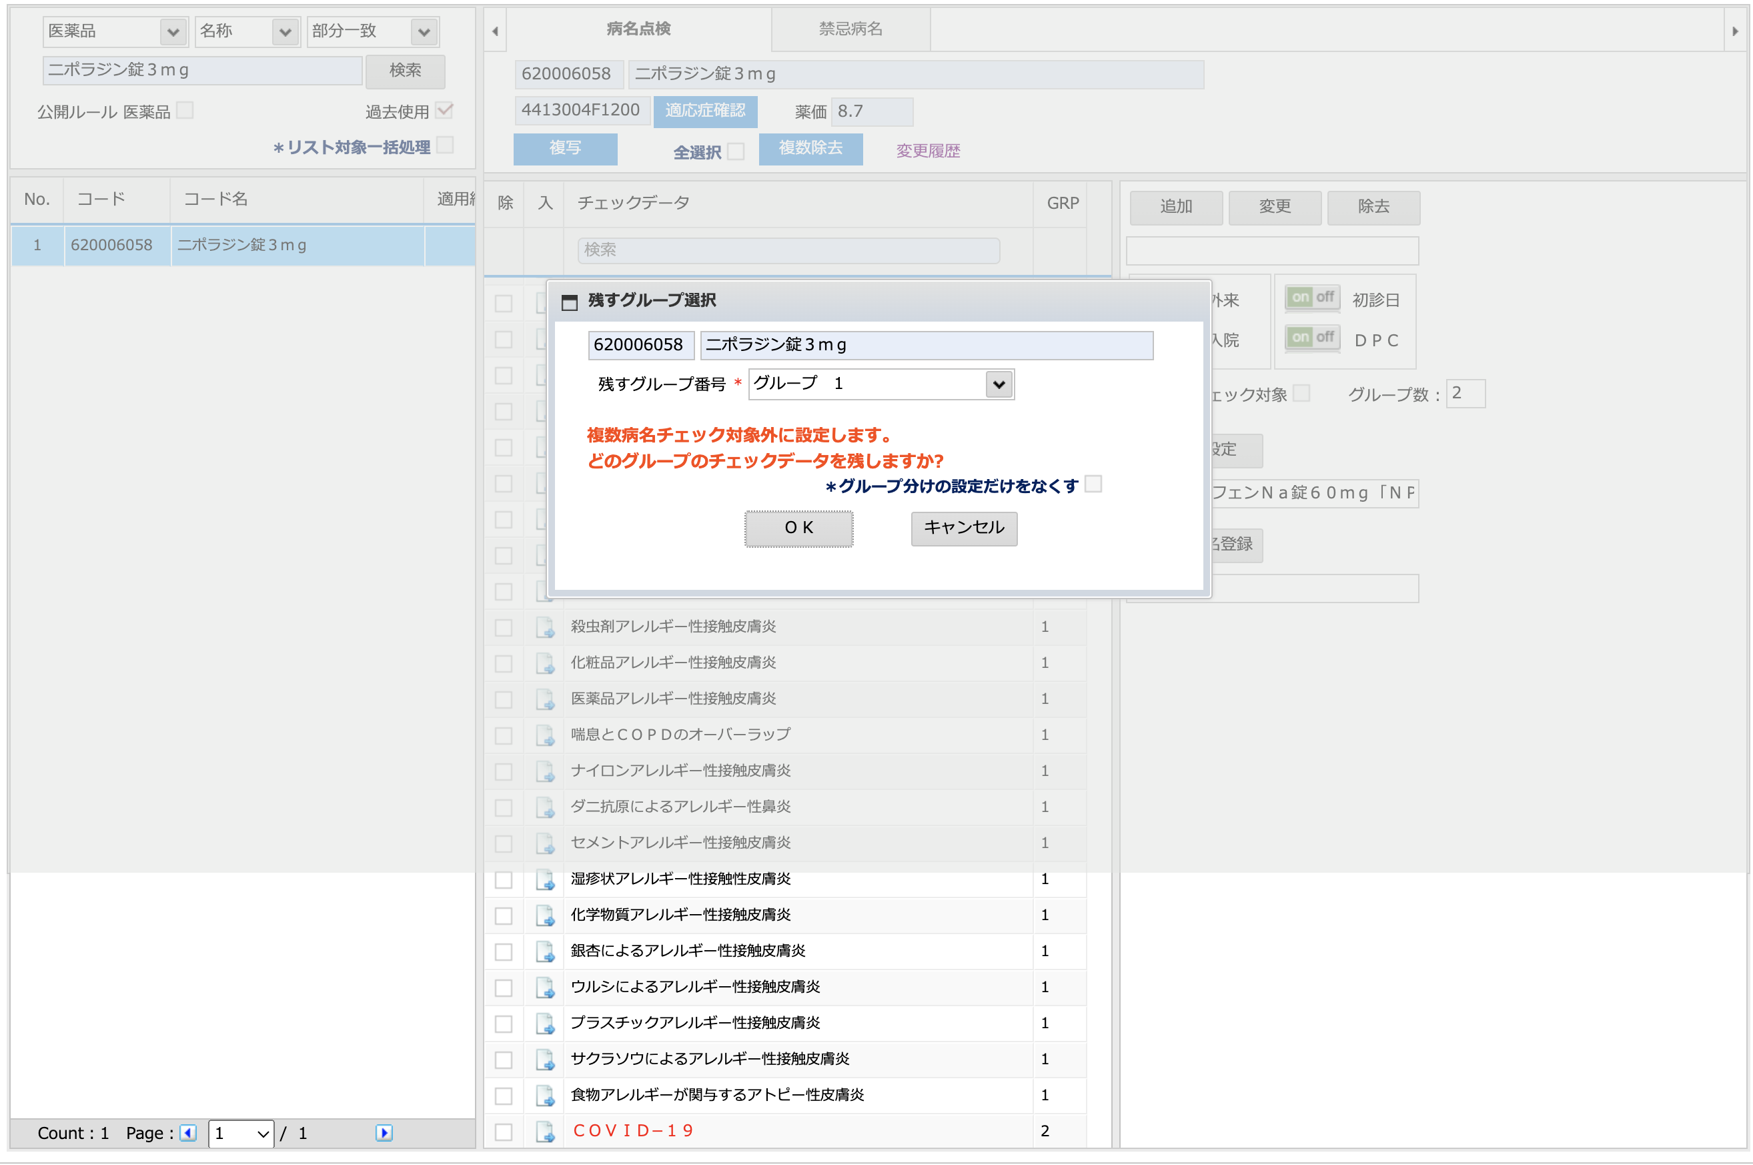Click the 除去 button
This screenshot has height=1165, width=1753.
[x=1373, y=208]
